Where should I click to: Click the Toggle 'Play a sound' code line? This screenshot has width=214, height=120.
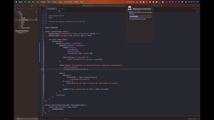[86, 89]
